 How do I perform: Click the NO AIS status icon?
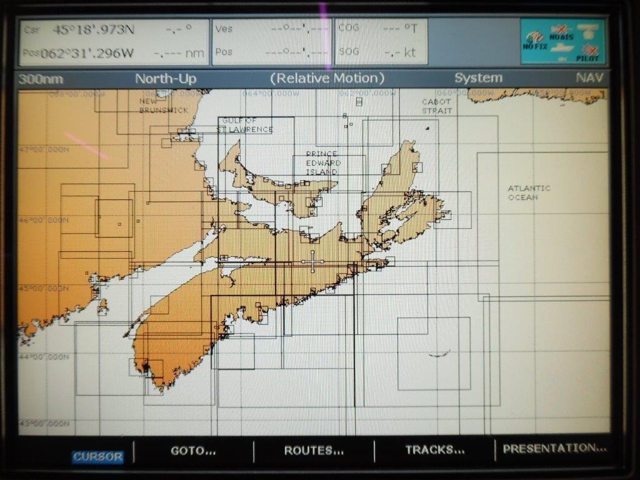[x=561, y=29]
